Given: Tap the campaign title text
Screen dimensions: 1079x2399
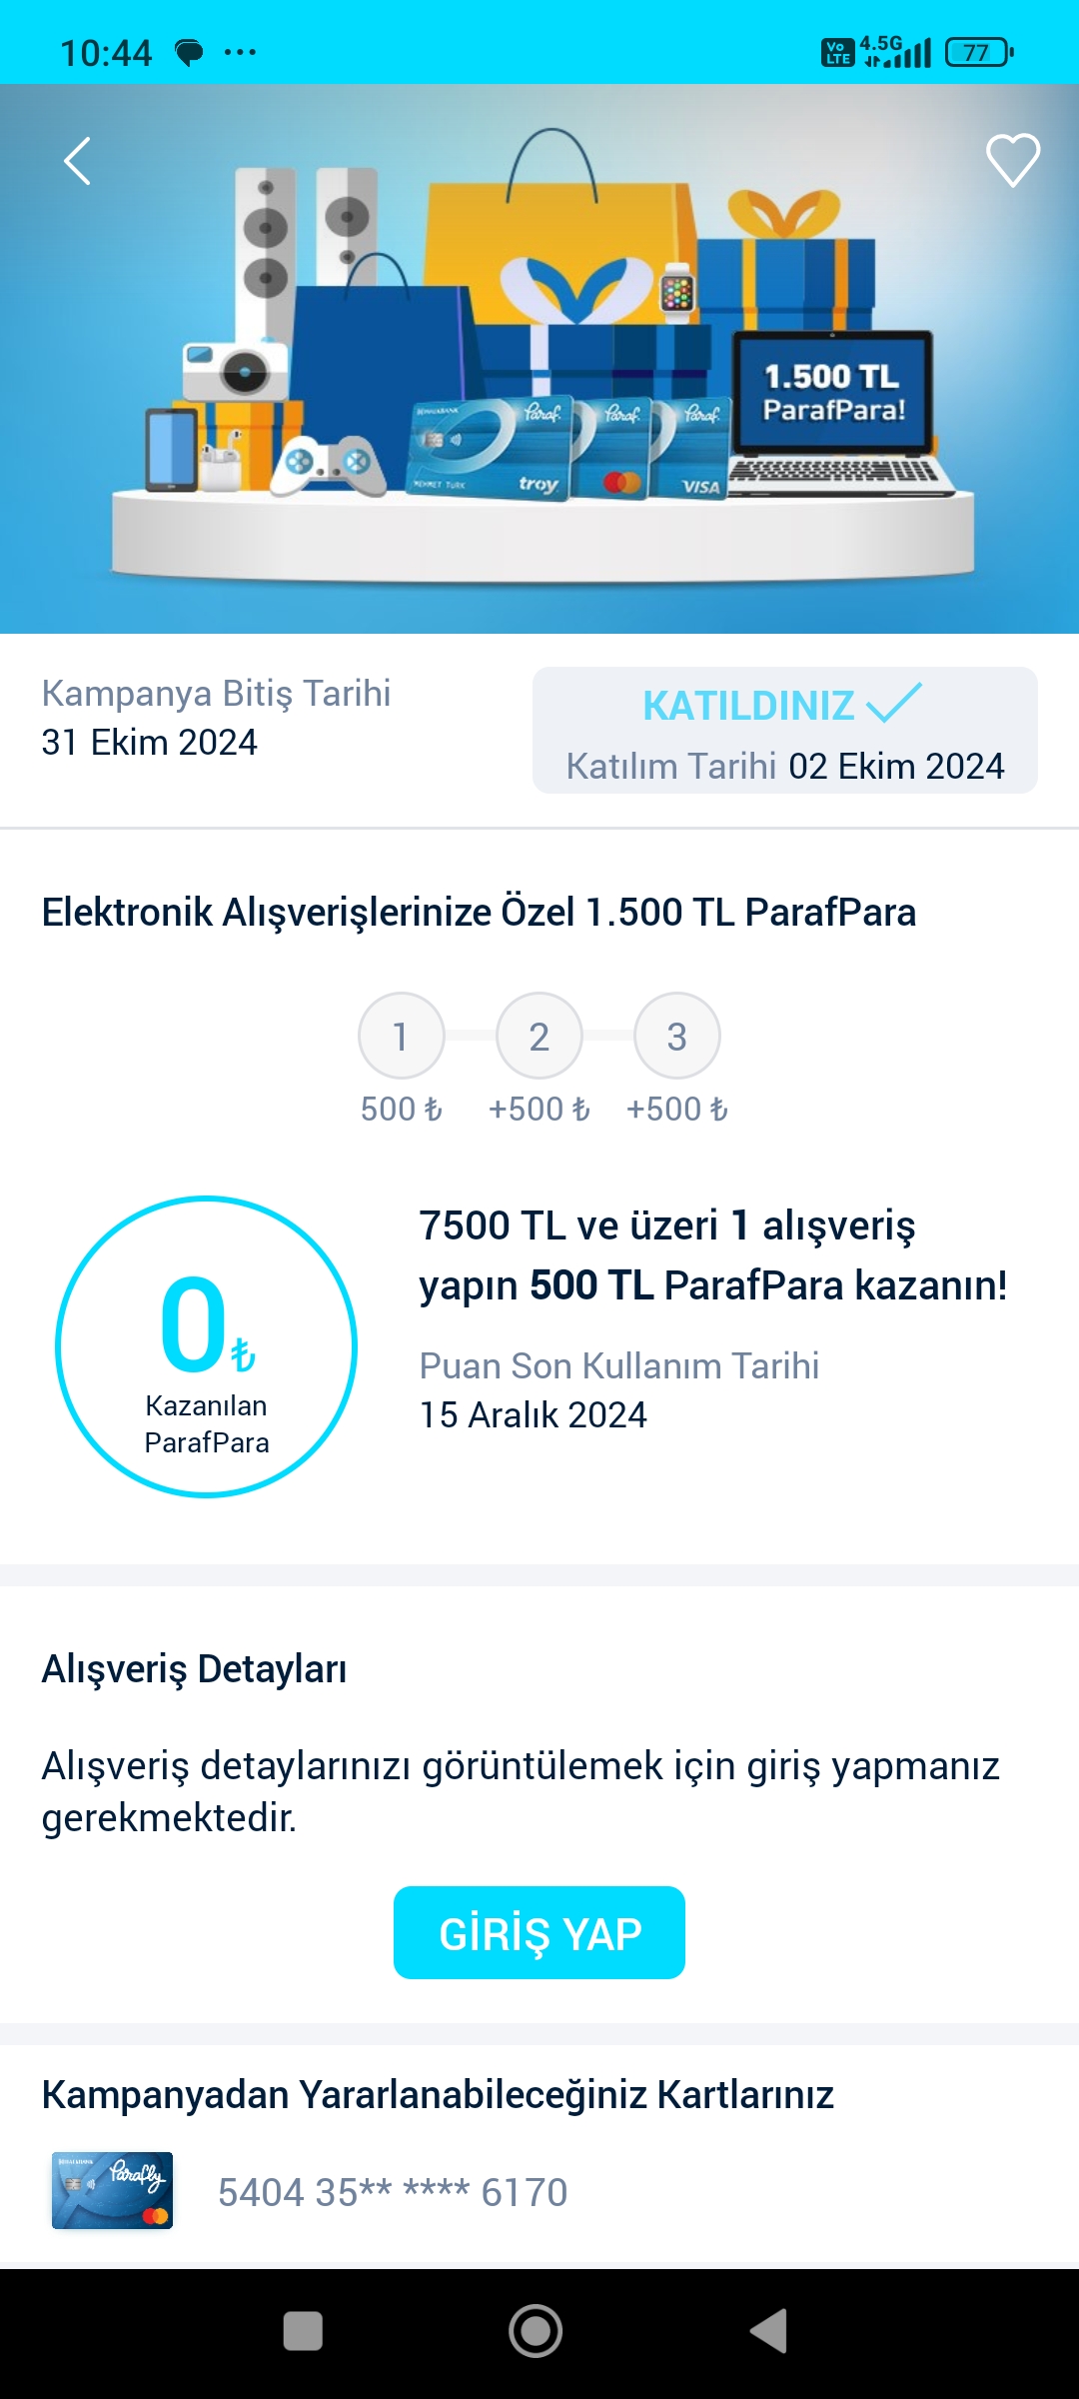Looking at the screenshot, I should coord(479,912).
